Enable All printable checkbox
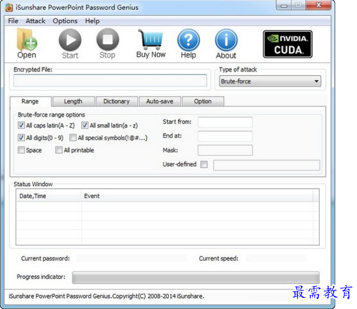 [59, 150]
